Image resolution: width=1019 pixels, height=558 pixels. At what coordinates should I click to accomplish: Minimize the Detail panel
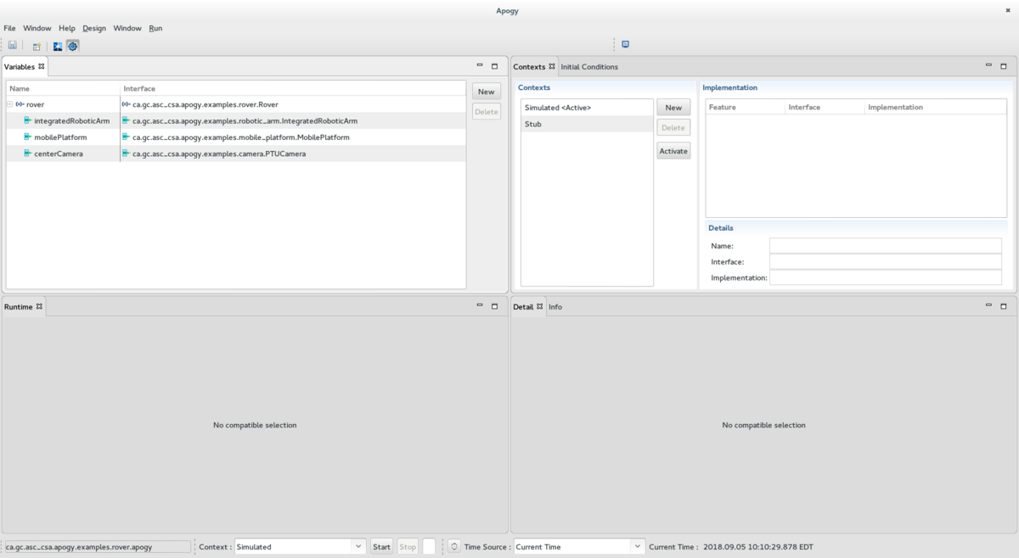(988, 305)
